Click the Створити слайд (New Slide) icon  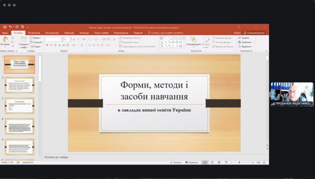click(24, 39)
